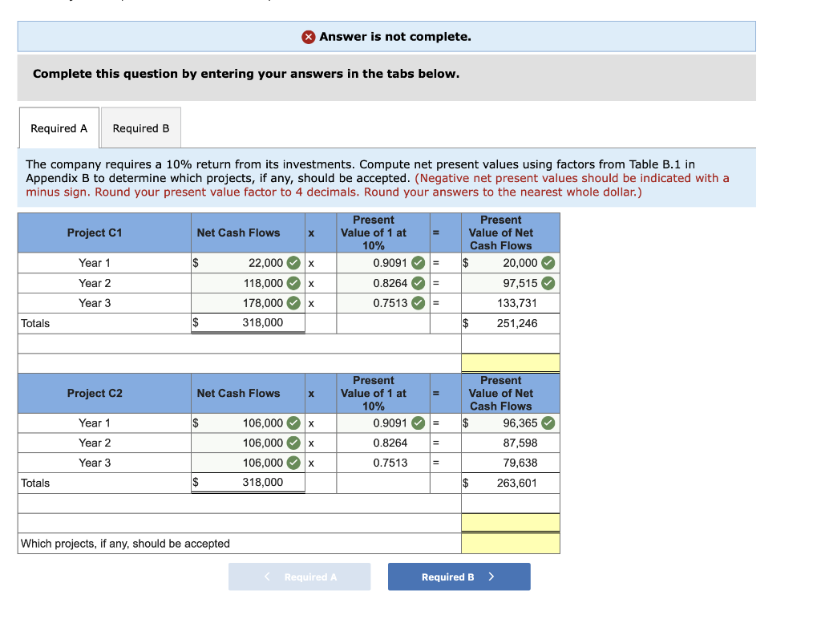Click the yellow cell below Project C2 totals

click(510, 522)
